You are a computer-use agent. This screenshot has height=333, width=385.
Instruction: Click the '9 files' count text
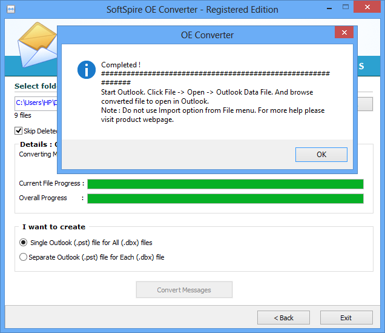click(x=22, y=115)
